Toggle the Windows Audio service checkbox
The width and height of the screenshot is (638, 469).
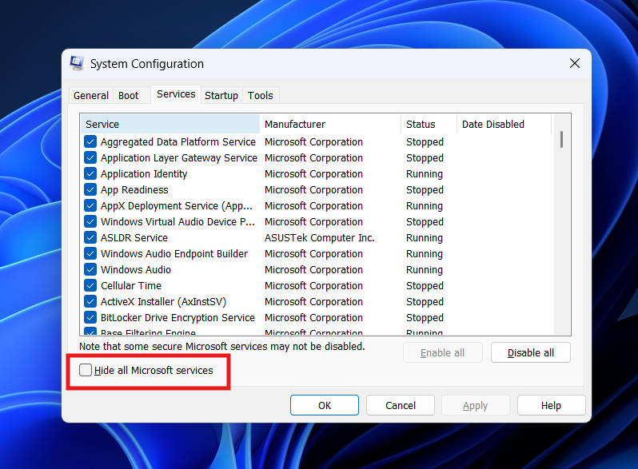pyautogui.click(x=90, y=270)
